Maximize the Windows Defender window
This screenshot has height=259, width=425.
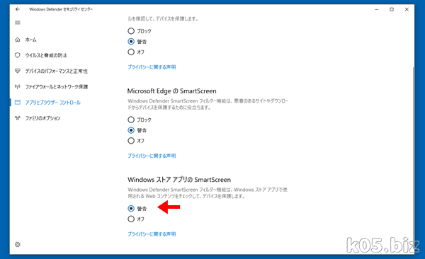click(392, 9)
